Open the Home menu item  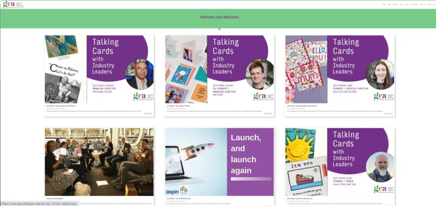point(384,5)
